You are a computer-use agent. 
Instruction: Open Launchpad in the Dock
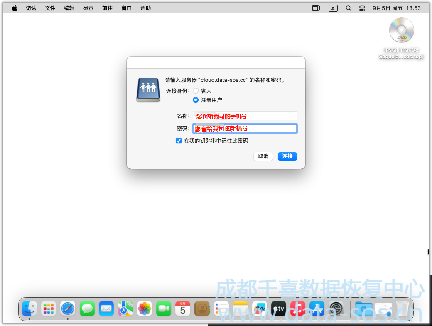[x=49, y=309]
